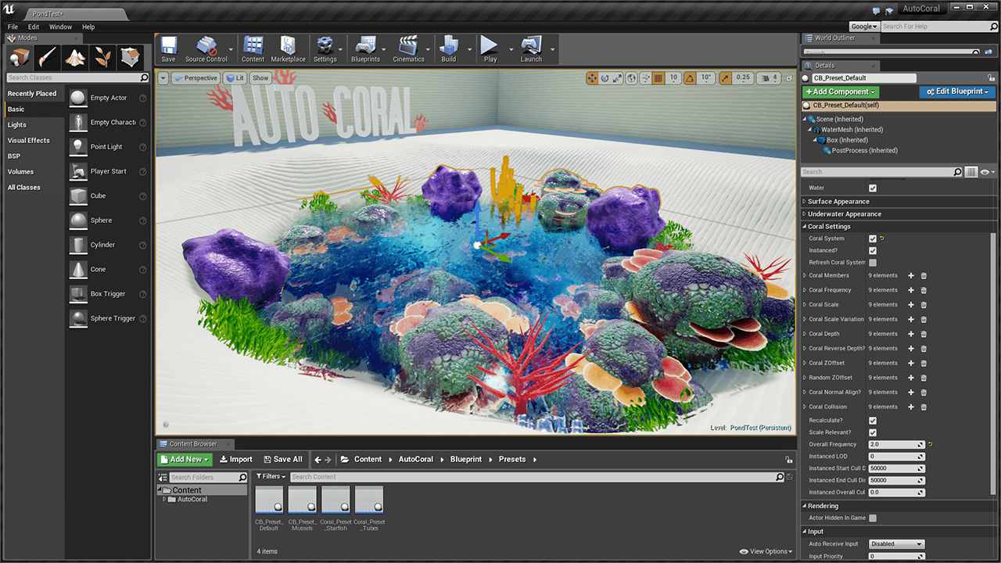Open the Help menu

tap(88, 27)
